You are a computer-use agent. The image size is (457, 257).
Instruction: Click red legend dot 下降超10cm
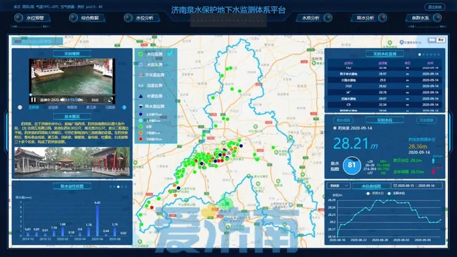pos(141,139)
